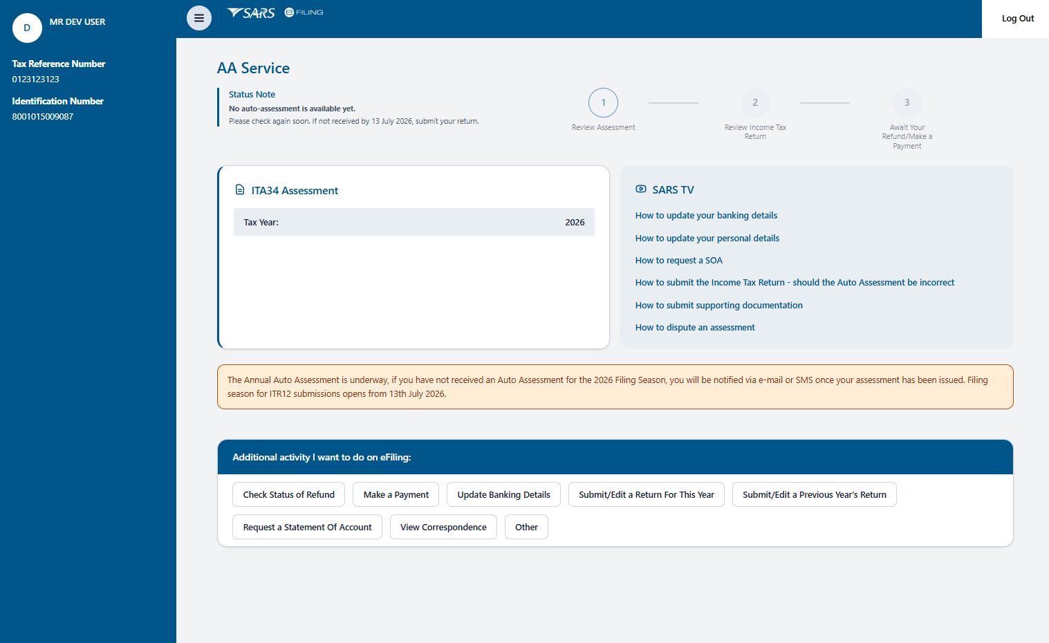
Task: Click the Tax Reference Number label
Action: click(x=59, y=64)
